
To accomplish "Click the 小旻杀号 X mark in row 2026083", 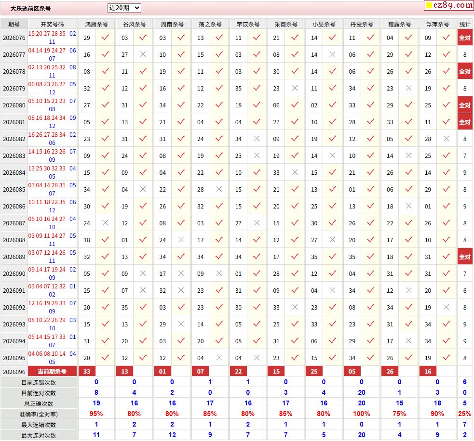I will [332, 156].
